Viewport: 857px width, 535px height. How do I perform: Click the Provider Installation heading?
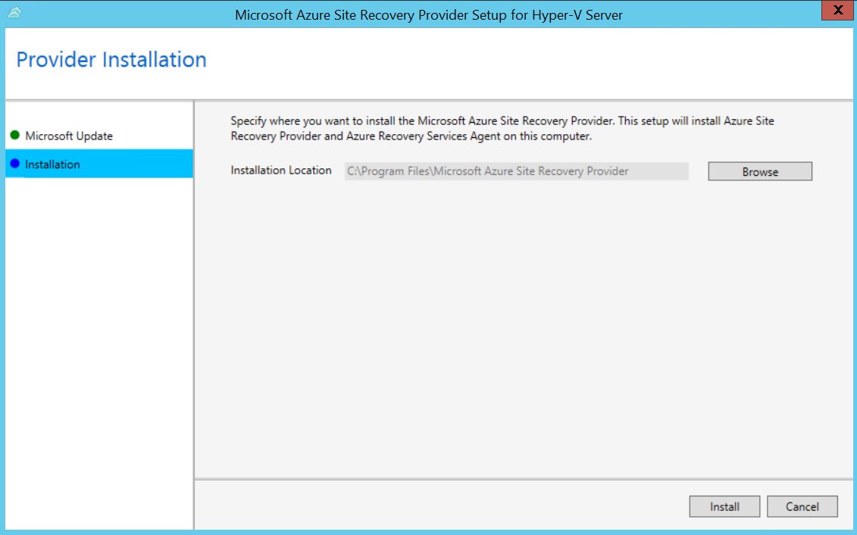tap(111, 60)
